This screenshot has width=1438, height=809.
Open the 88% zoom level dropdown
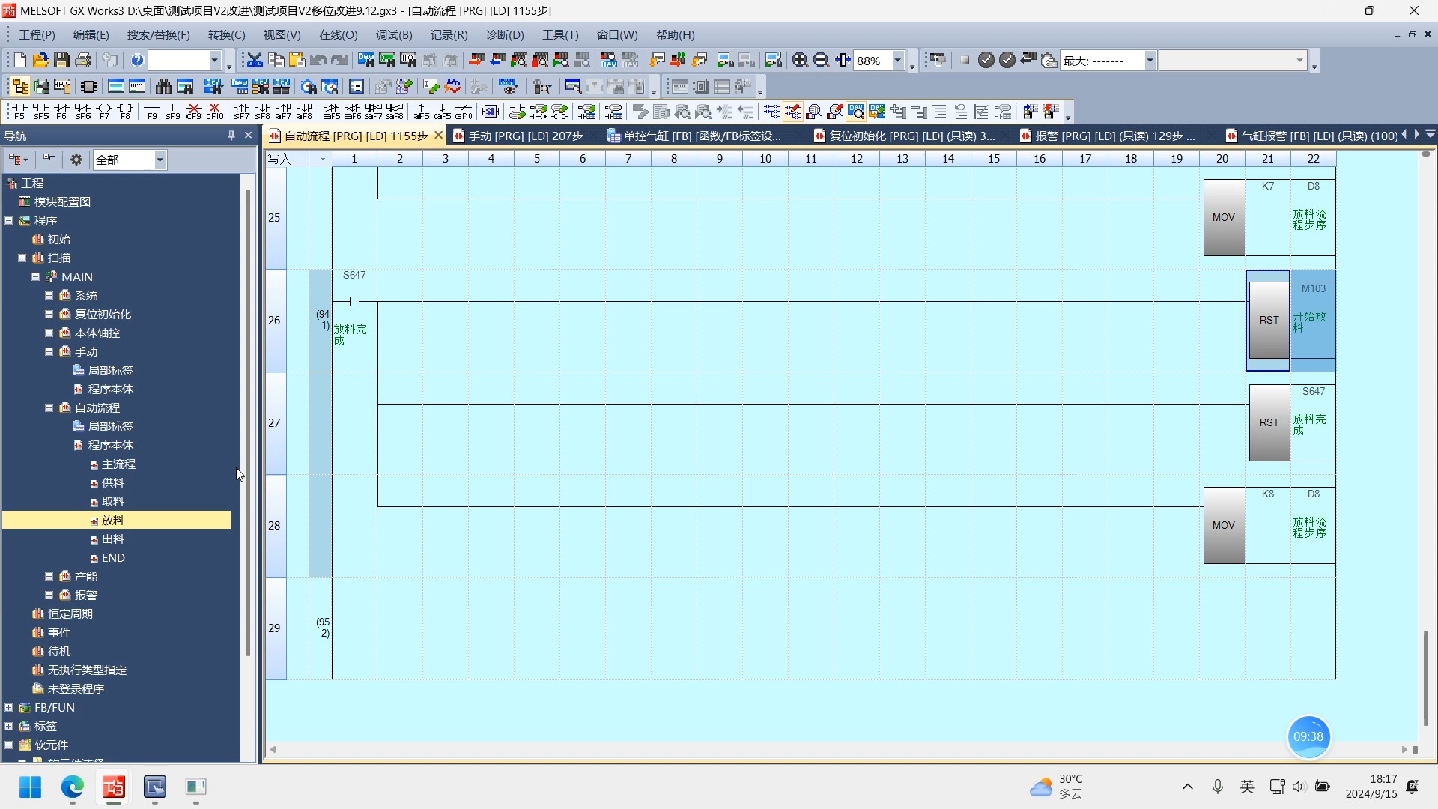(897, 61)
